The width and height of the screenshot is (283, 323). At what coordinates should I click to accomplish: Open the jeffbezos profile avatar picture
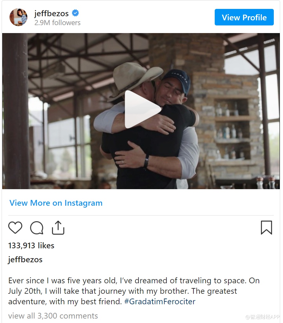coord(18,17)
